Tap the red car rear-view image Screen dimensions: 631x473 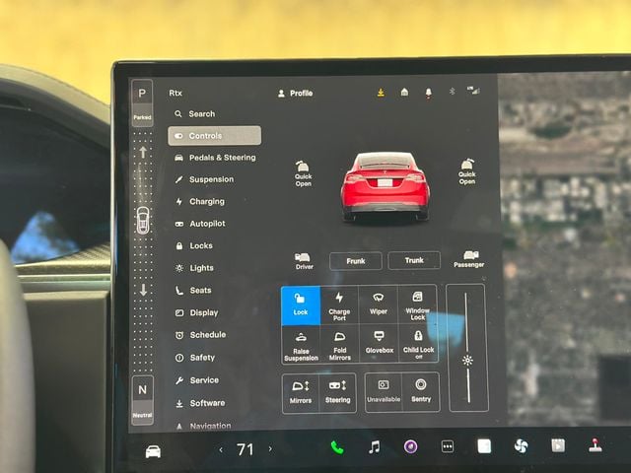[386, 186]
